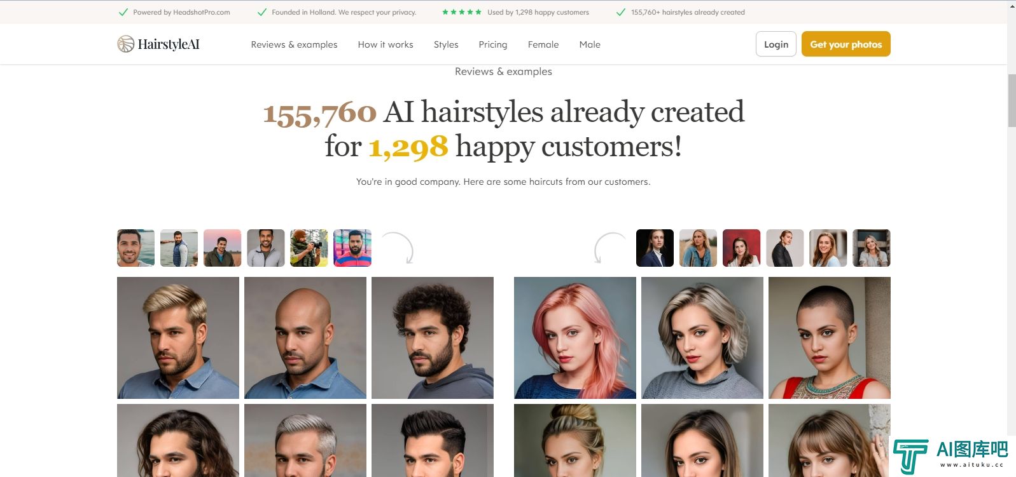Open Reviews & examples in navigation
1016x477 pixels.
[294, 44]
